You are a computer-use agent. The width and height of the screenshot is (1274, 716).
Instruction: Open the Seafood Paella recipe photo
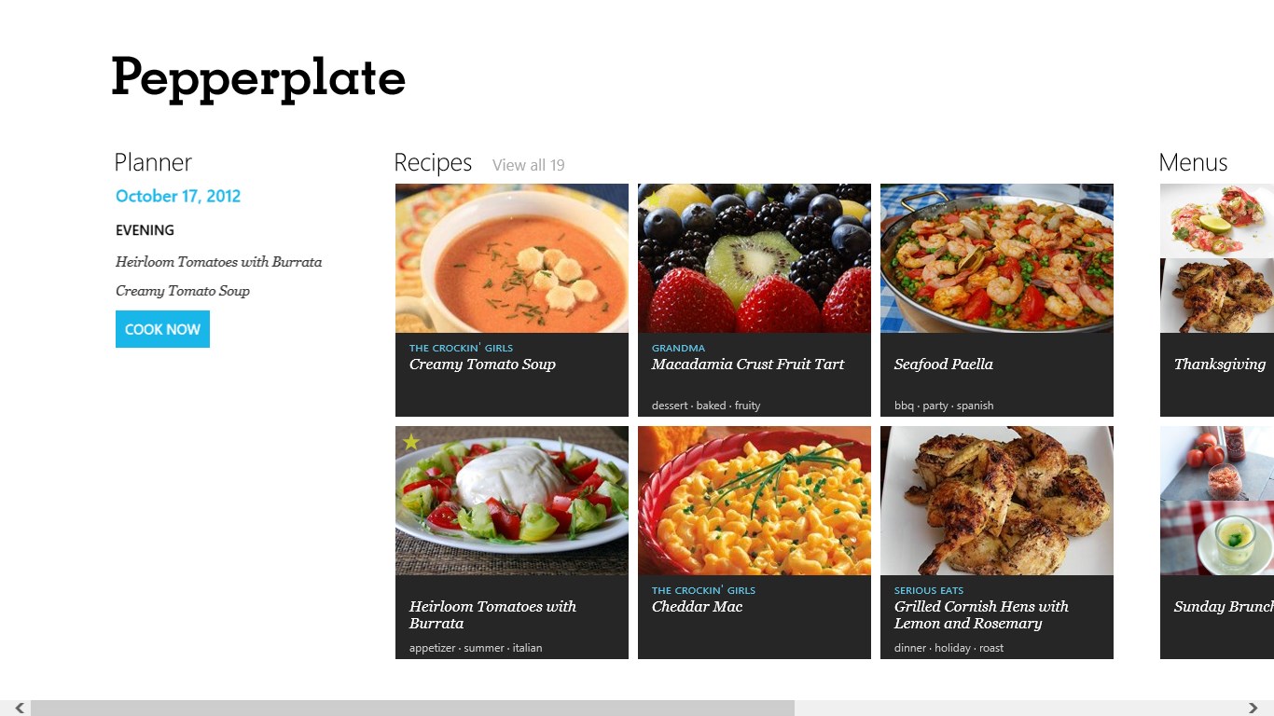996,258
